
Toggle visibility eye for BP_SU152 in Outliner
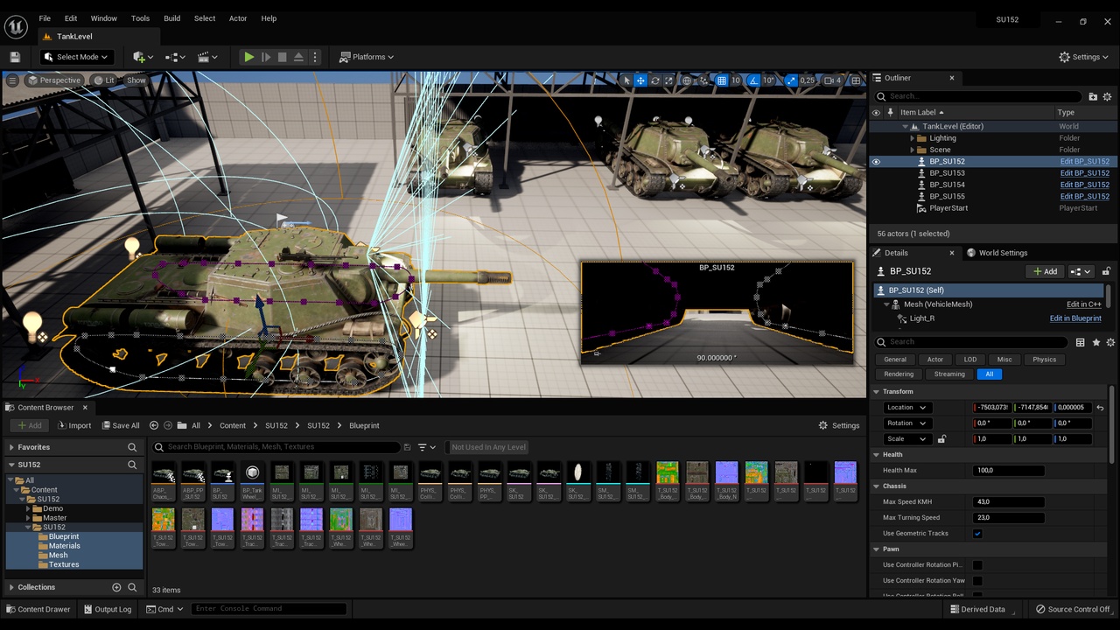coord(876,162)
